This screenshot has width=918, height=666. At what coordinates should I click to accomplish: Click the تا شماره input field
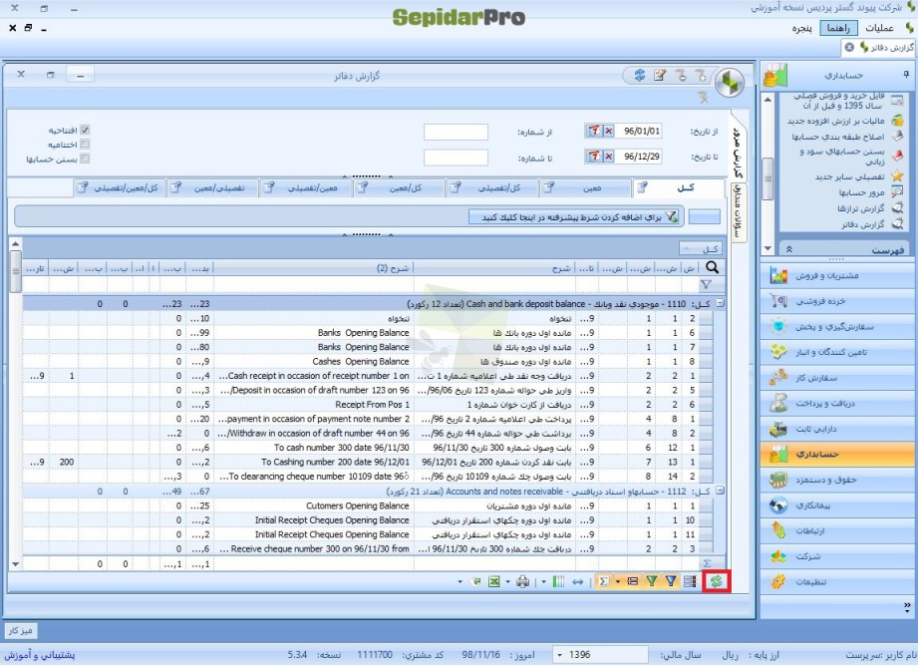pyautogui.click(x=457, y=157)
